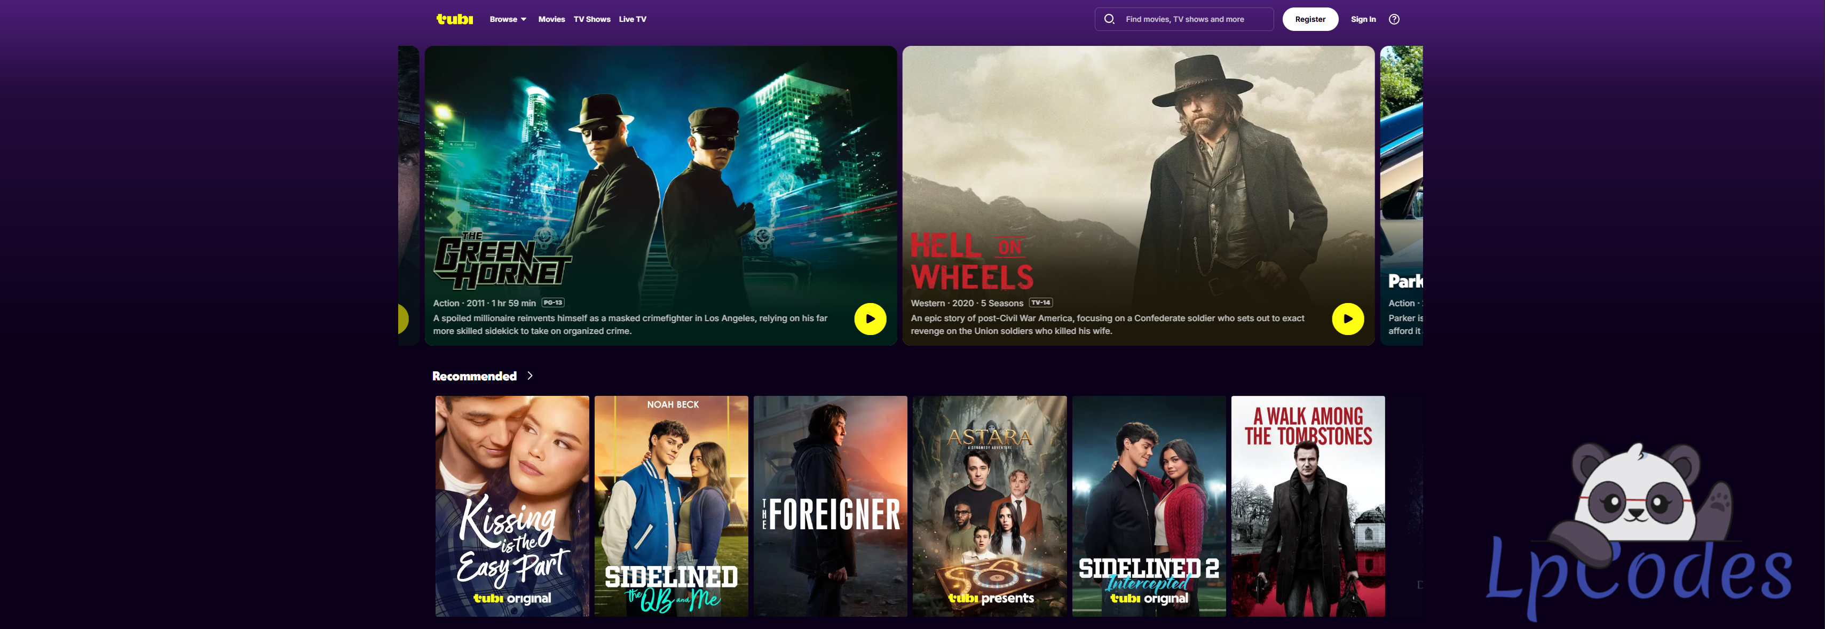Open Kissing is the Easy Part poster
This screenshot has width=1825, height=629.
tap(512, 506)
